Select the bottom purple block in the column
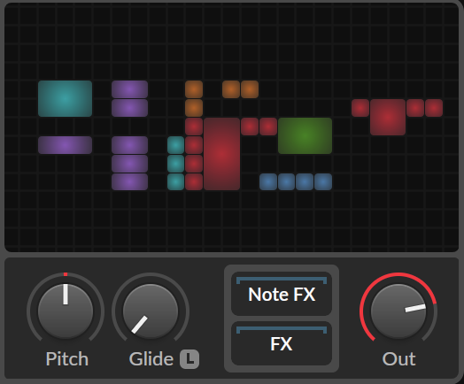The width and height of the screenshot is (464, 384). [x=129, y=181]
